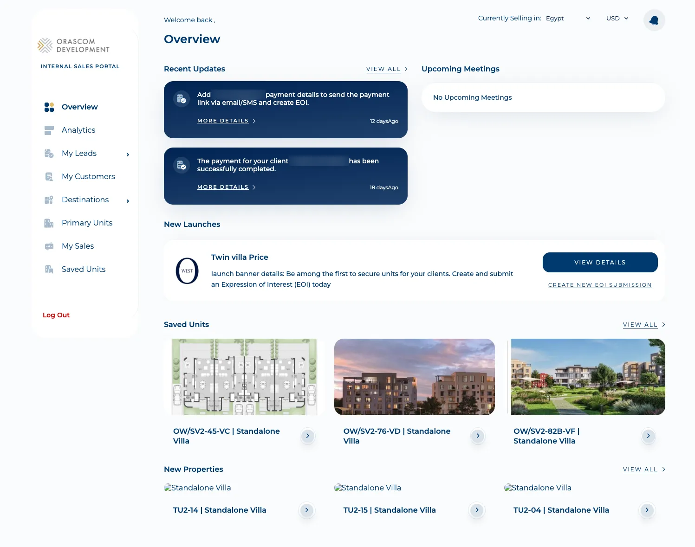Click the Log Out link
This screenshot has height=547, width=695.
point(56,315)
